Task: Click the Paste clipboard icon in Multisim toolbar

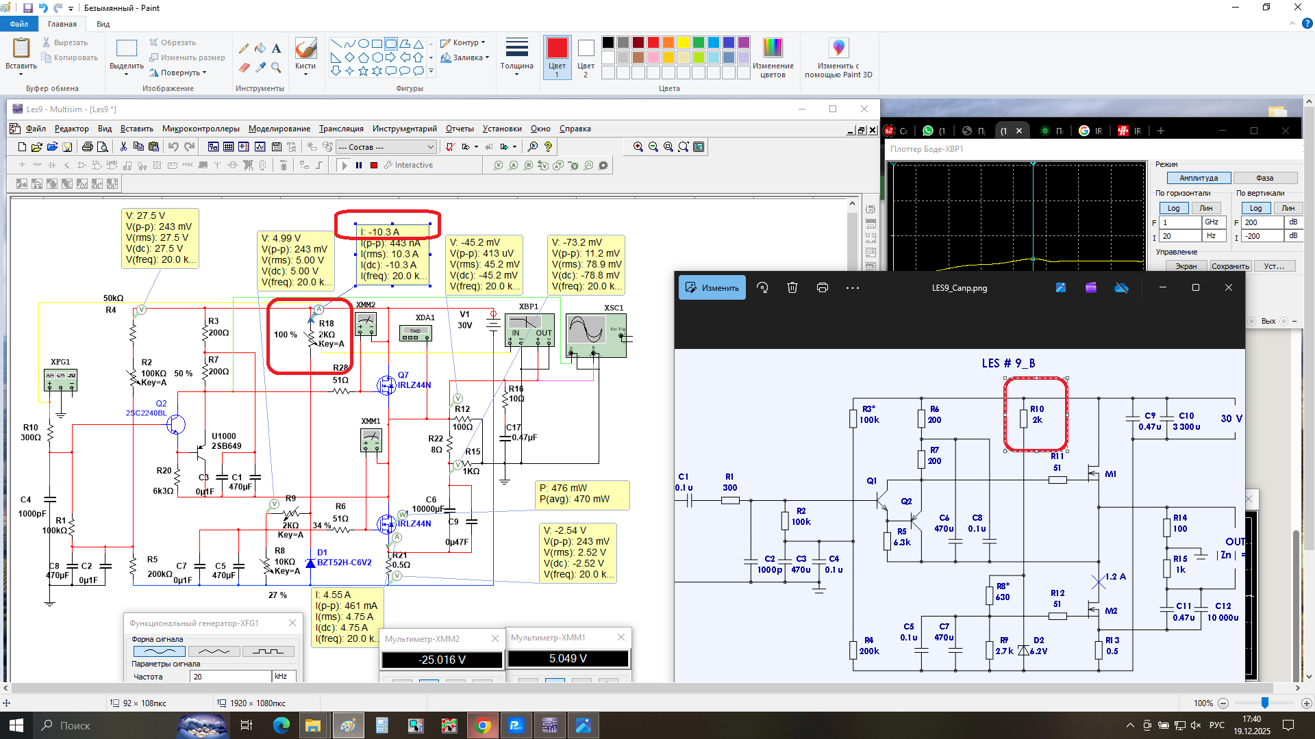Action: point(153,146)
